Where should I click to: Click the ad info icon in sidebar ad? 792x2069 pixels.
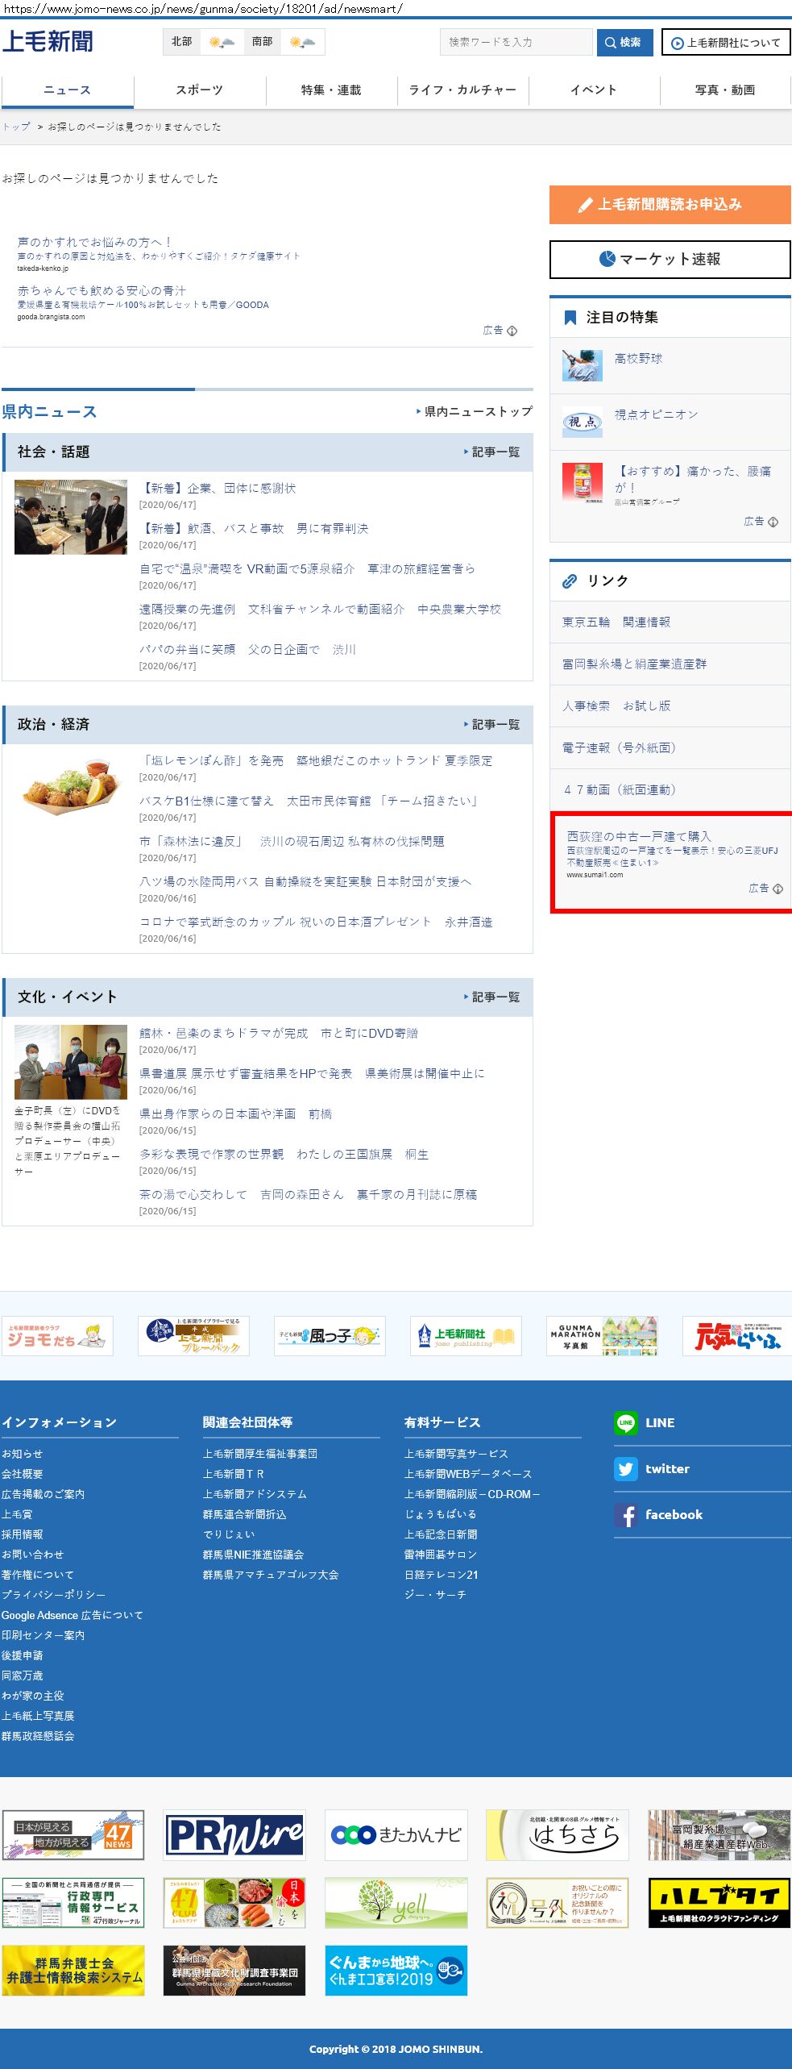tap(777, 889)
